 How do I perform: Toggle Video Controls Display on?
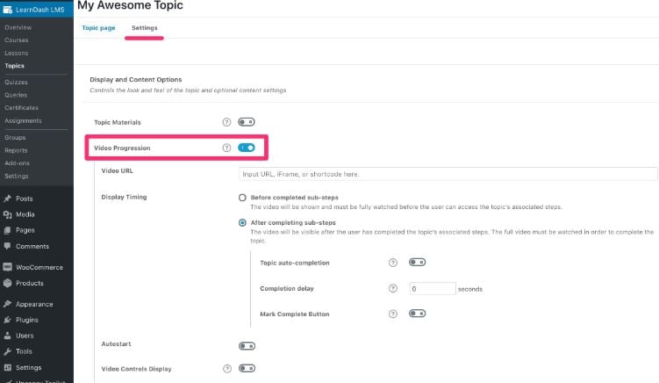[247, 368]
